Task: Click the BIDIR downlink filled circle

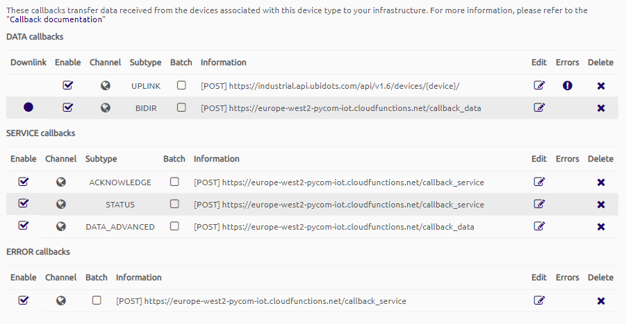Action: point(28,108)
